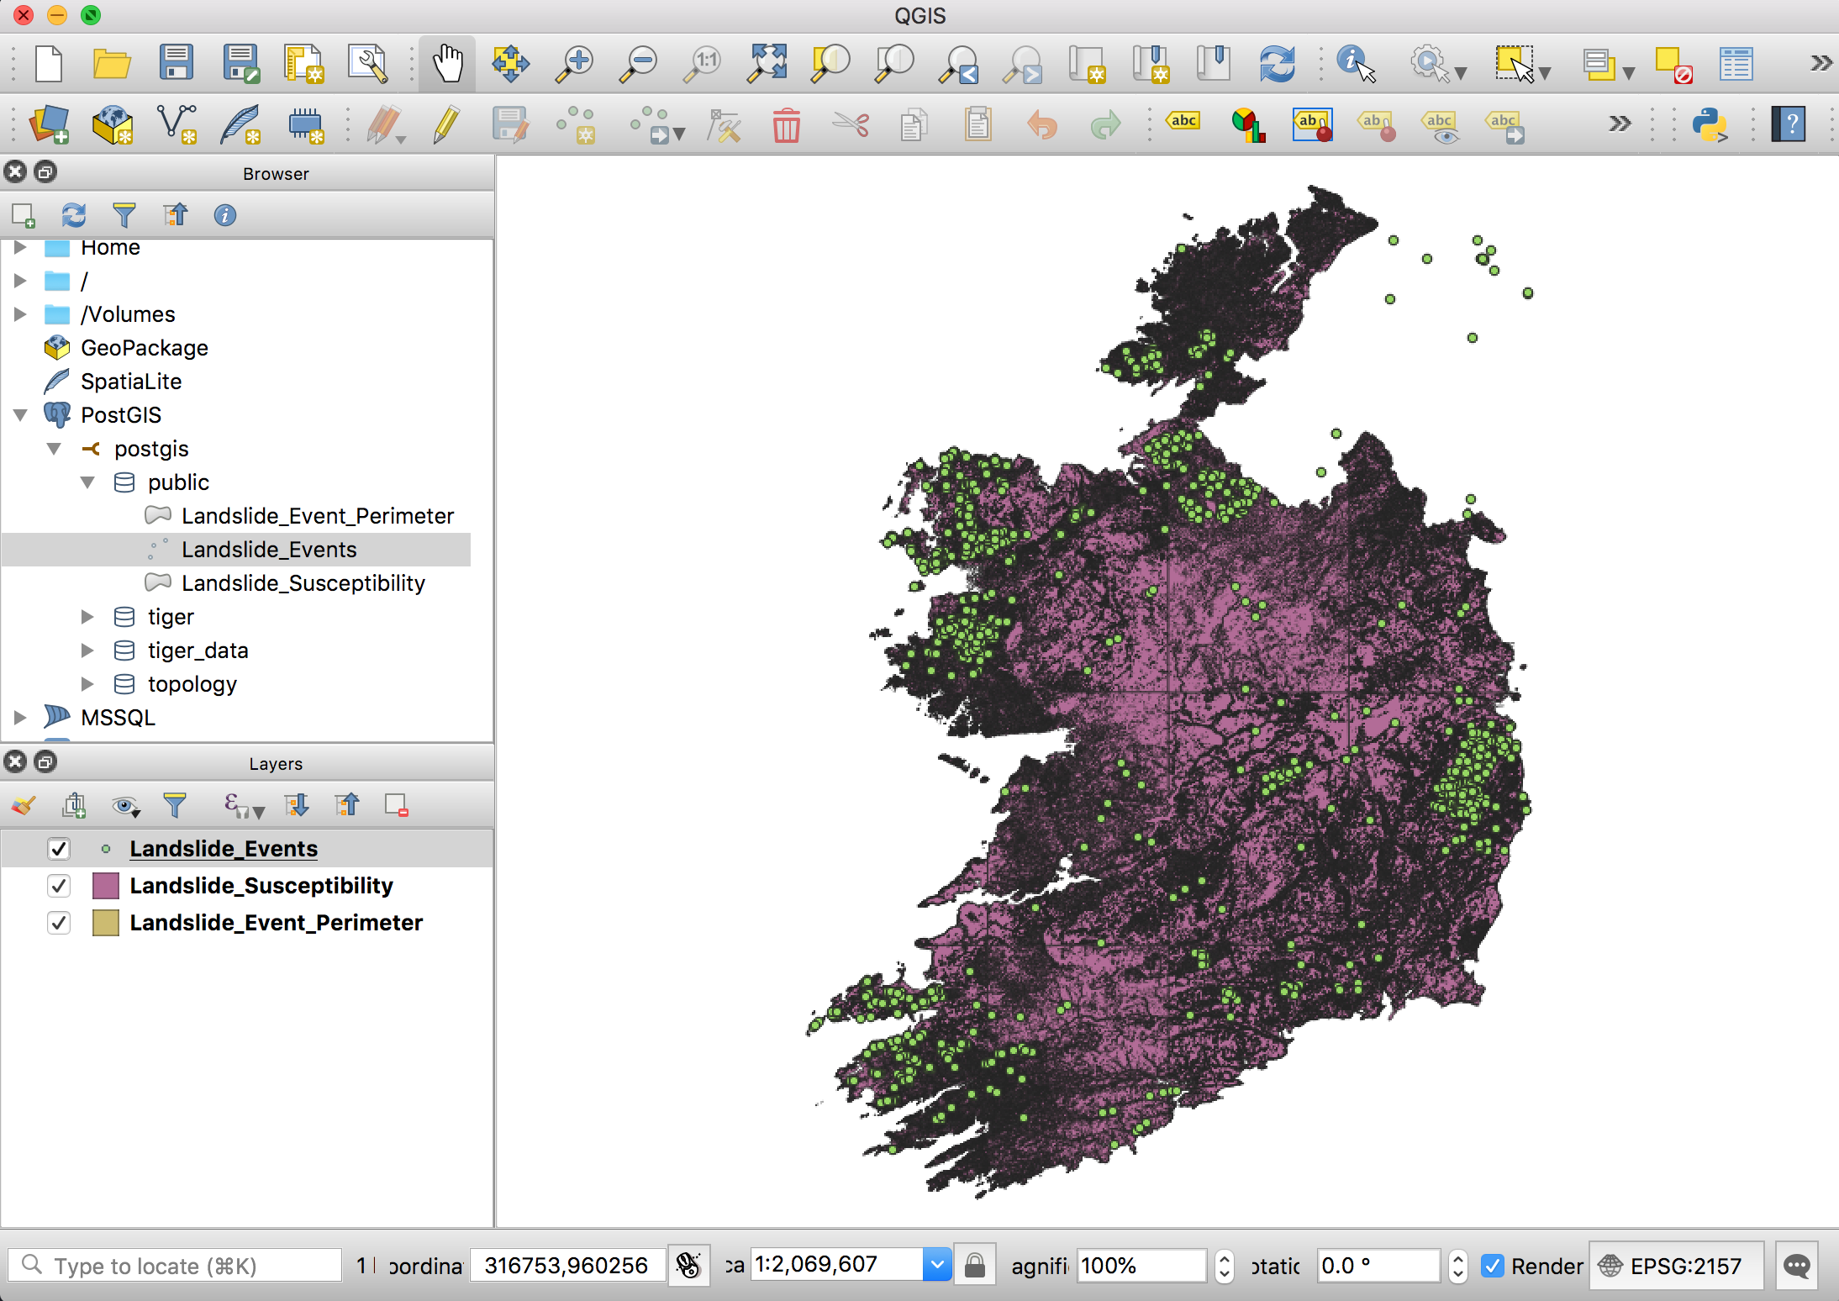Delete selected features with trash icon

point(786,124)
